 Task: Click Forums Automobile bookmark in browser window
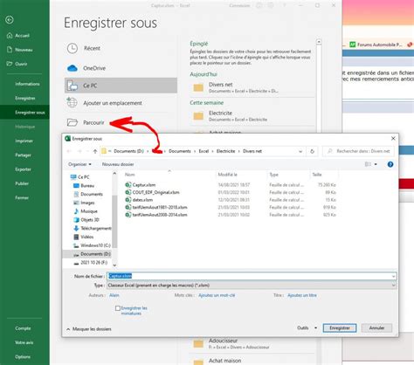(x=376, y=45)
